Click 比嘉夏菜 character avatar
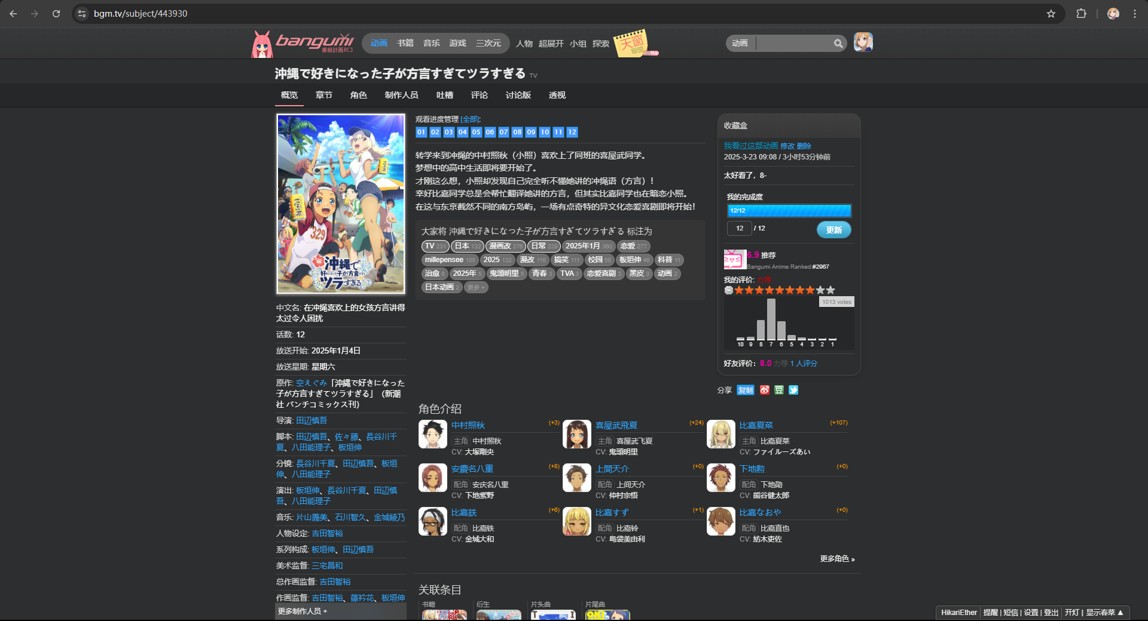This screenshot has width=1148, height=621. tap(720, 434)
